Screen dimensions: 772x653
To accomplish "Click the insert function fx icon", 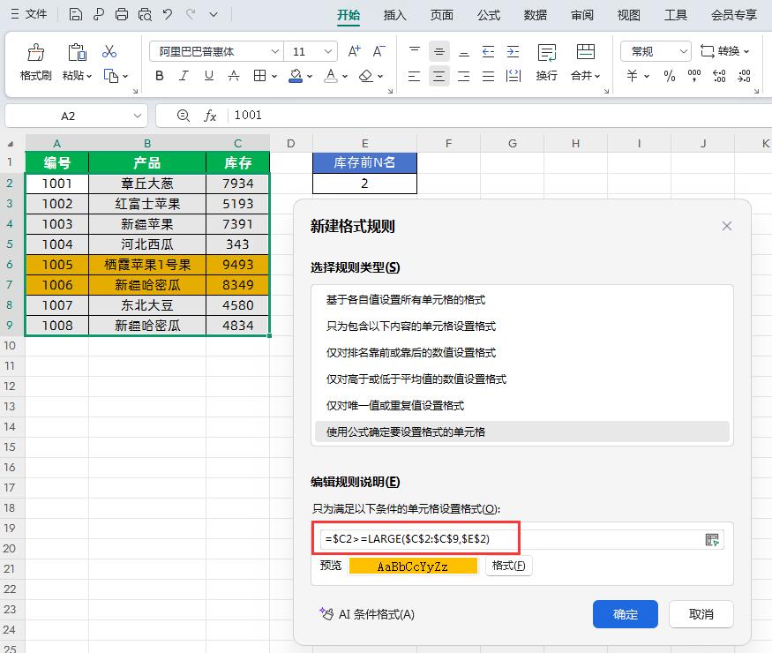I will click(210, 116).
